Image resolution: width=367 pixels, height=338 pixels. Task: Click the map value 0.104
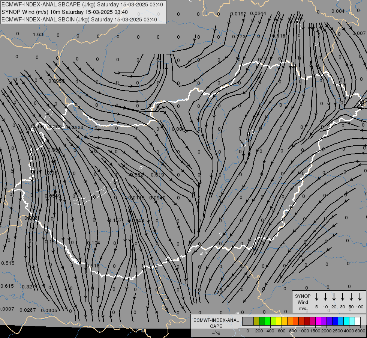tap(94, 243)
